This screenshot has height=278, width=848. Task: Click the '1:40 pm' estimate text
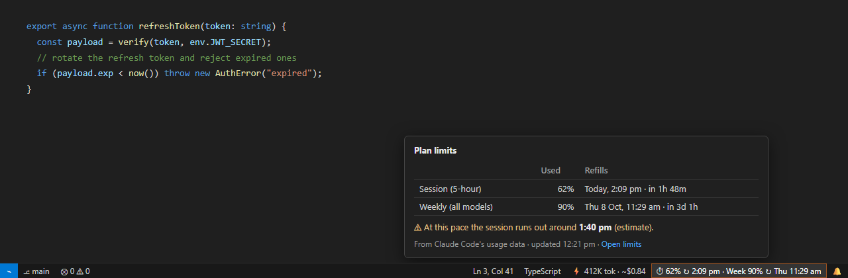tap(595, 227)
